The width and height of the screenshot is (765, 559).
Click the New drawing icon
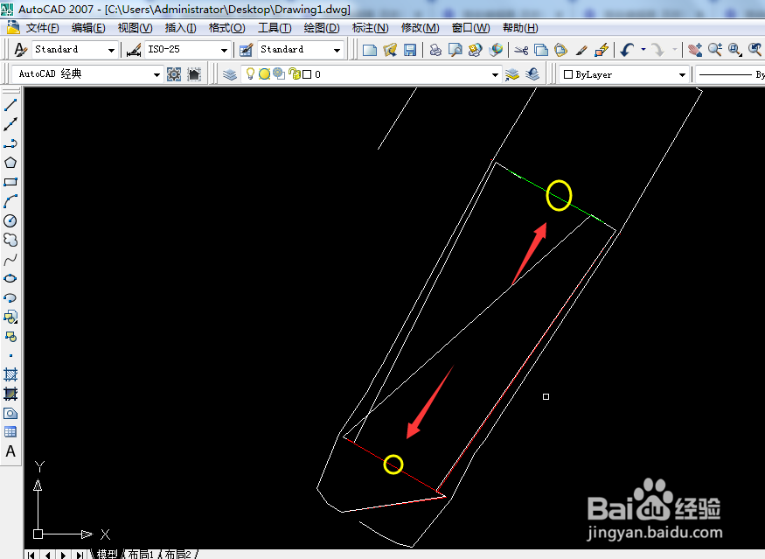coord(370,49)
